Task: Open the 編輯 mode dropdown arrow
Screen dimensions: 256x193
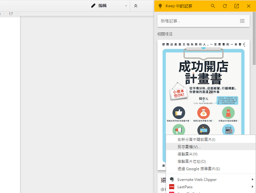Action: (126, 6)
